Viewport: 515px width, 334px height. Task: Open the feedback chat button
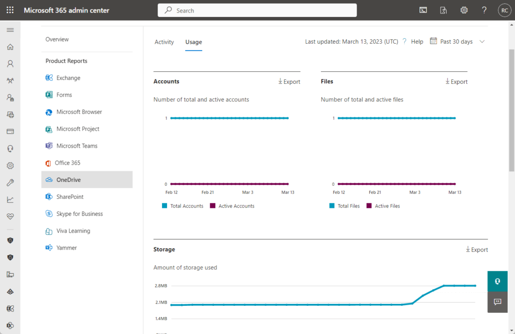coord(497,302)
